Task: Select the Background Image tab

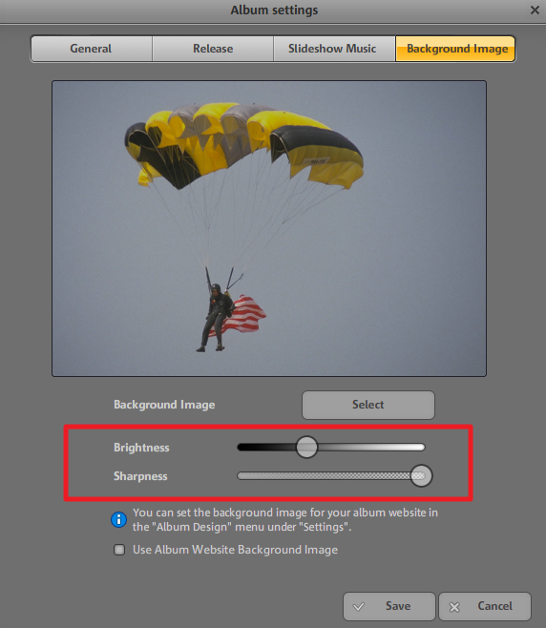Action: 455,49
